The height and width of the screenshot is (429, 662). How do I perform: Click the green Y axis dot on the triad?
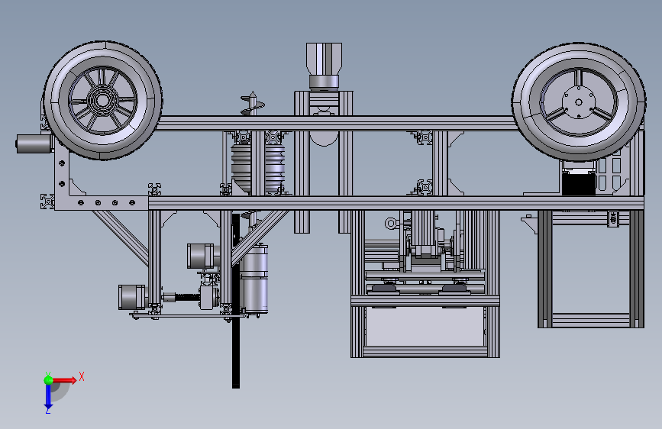pos(49,380)
